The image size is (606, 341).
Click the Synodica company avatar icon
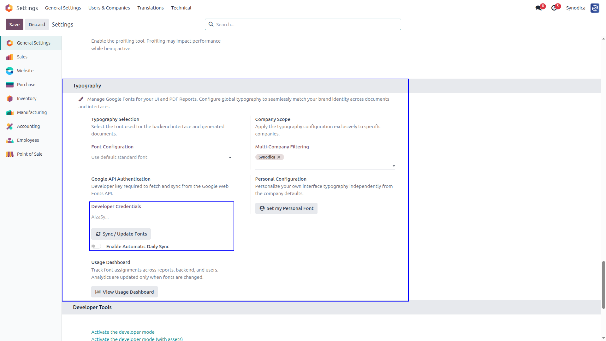click(595, 8)
